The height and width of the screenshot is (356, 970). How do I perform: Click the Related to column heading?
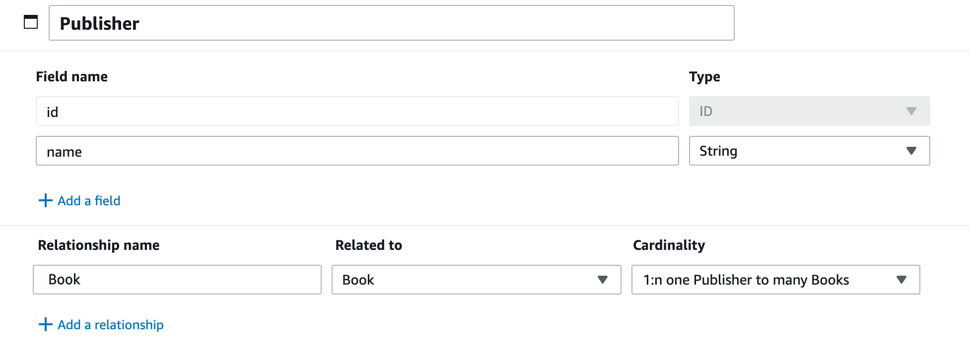pyautogui.click(x=368, y=245)
